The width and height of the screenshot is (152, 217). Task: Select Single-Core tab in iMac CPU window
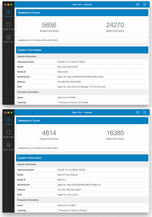(x=8, y=134)
